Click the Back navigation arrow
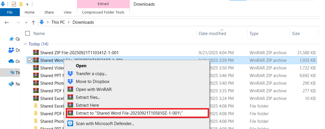325x129 pixels. point(7,22)
